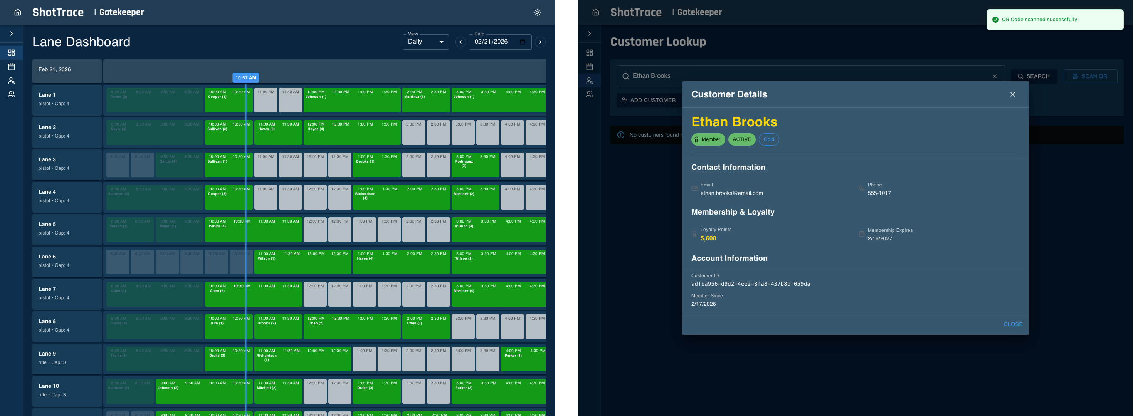The width and height of the screenshot is (1133, 416).
Task: Select Lane 1 Cooper (1) 10:00 AM booking
Action: (229, 100)
